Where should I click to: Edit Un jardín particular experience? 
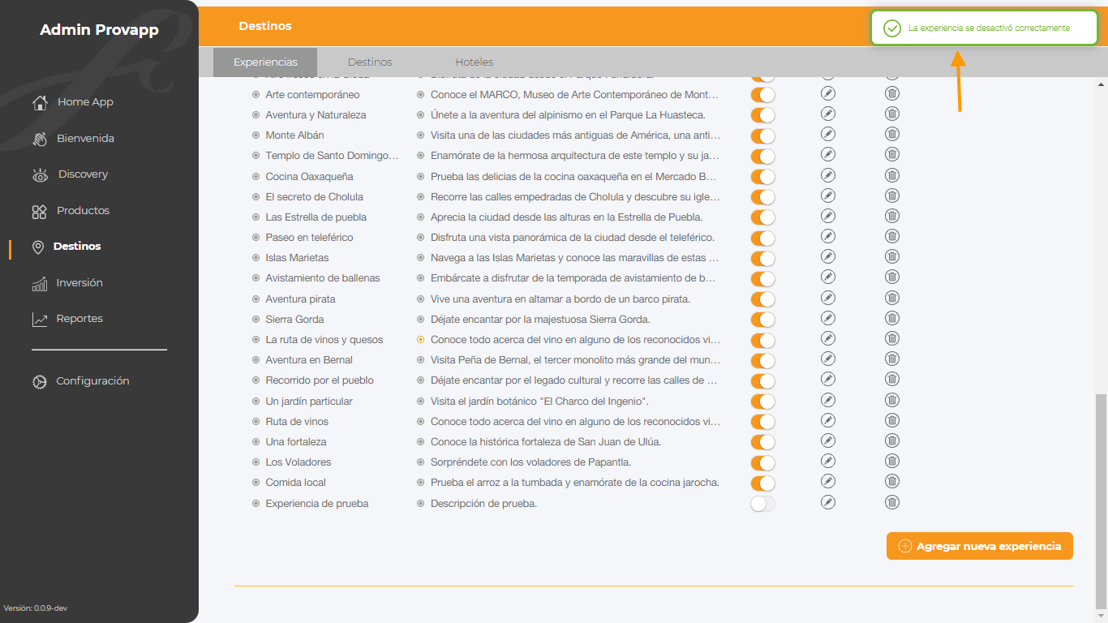828,400
